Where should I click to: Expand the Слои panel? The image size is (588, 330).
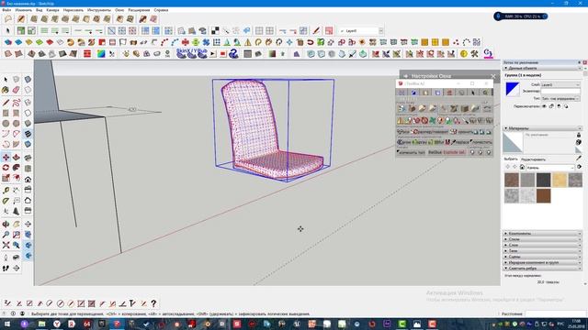point(542,245)
